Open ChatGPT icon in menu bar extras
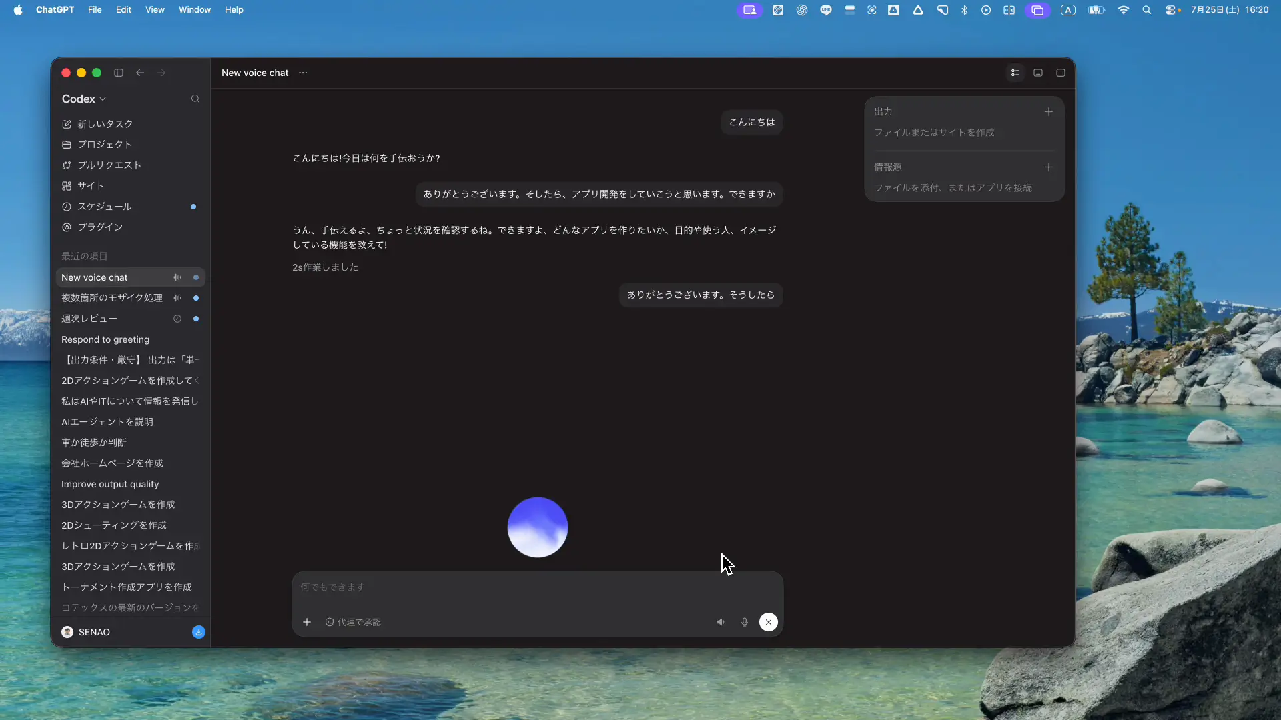 802,10
